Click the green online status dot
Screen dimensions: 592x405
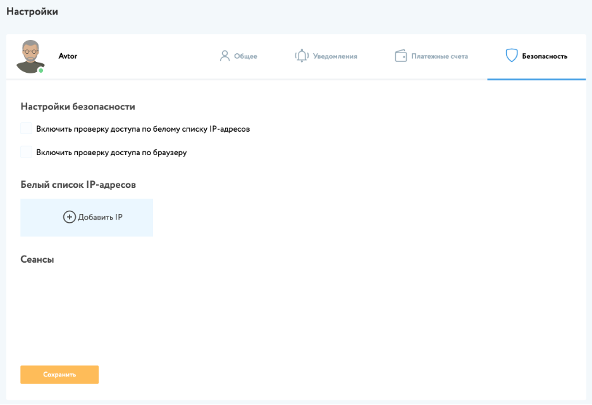[x=41, y=70]
